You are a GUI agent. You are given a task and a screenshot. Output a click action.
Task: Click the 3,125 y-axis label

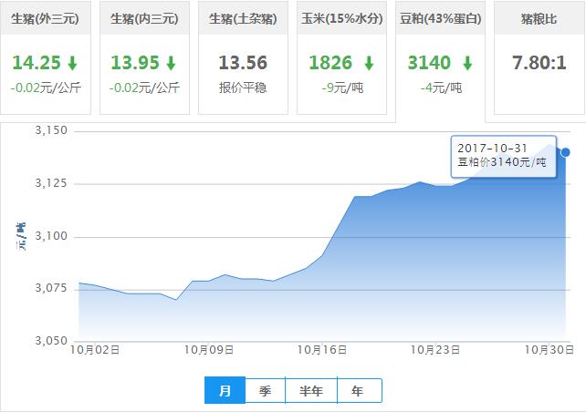click(x=51, y=183)
